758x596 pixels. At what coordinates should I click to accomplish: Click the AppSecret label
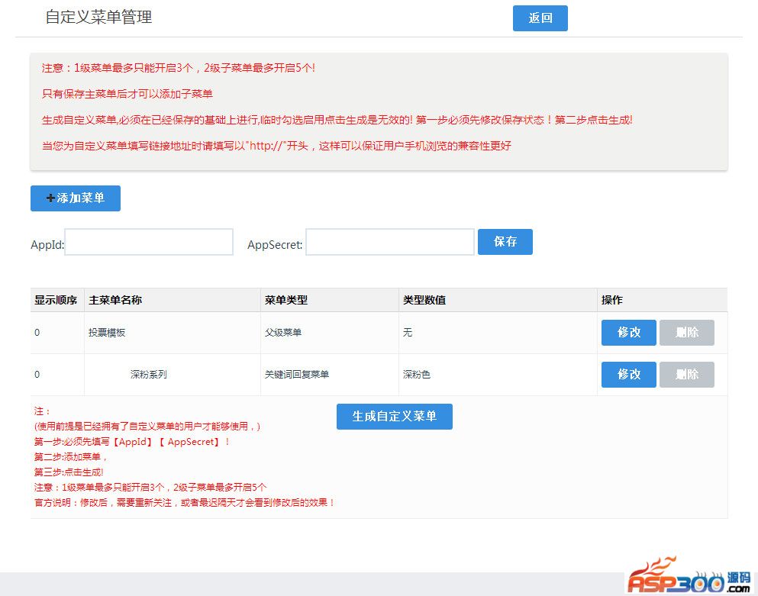point(275,245)
